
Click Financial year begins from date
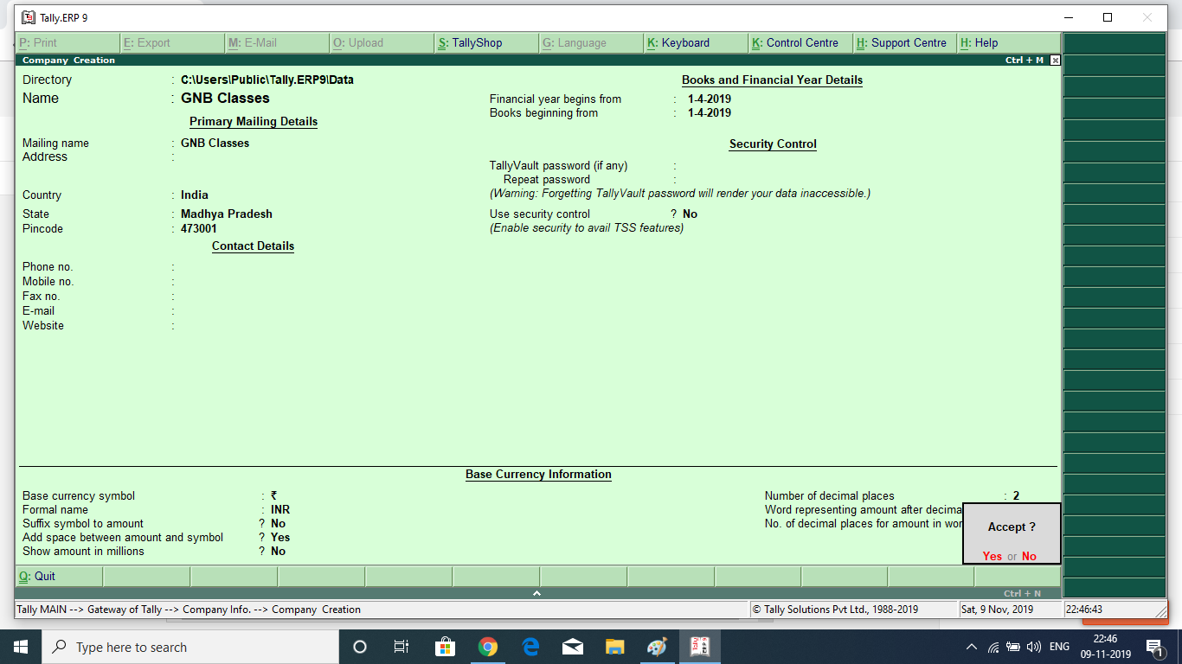point(710,99)
